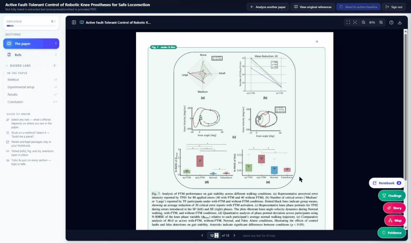Go to the next page
The width and height of the screenshot is (411, 243).
234,235
